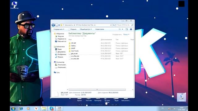198x111 pixels.
Task: Open Explorer help with question mark icon
Action: pyautogui.click(x=131, y=29)
